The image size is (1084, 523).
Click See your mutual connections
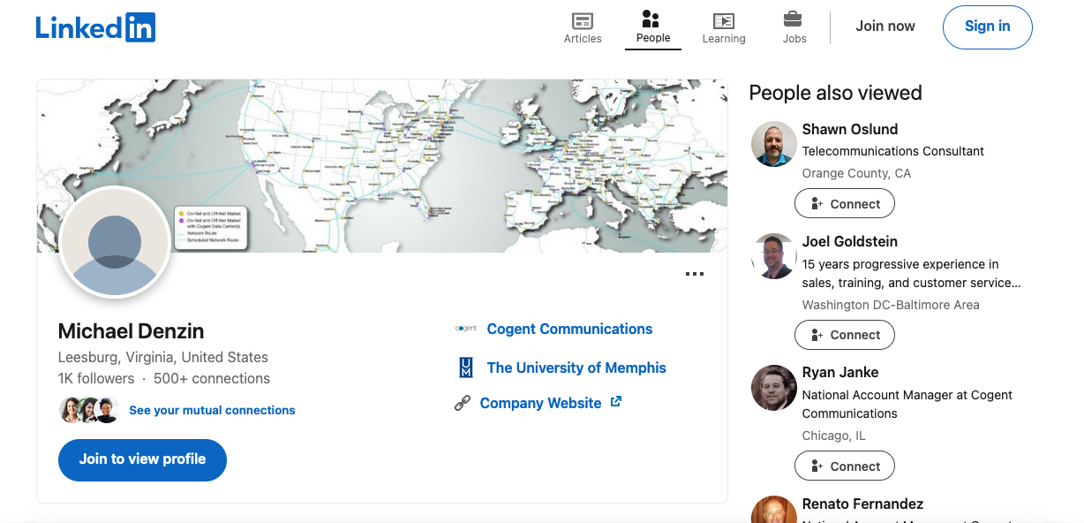212,410
